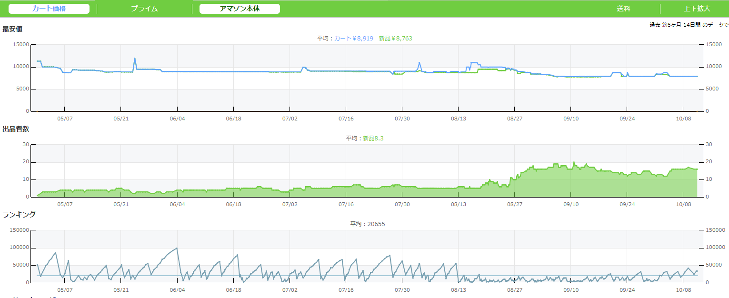Click the 過去 約5ヶ月 14日間 data period text

(x=689, y=25)
